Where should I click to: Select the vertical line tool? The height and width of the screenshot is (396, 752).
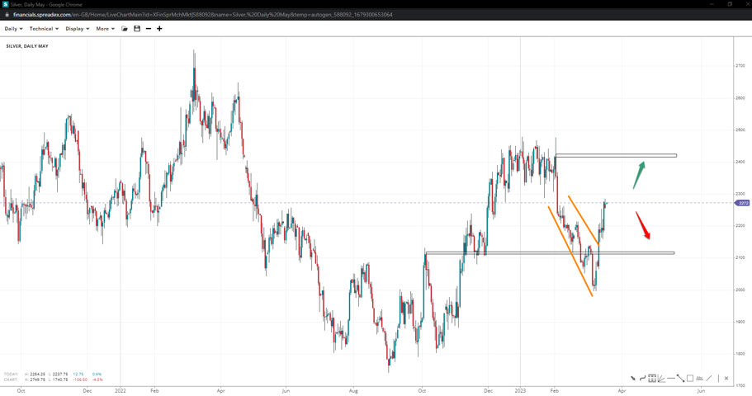tap(717, 379)
